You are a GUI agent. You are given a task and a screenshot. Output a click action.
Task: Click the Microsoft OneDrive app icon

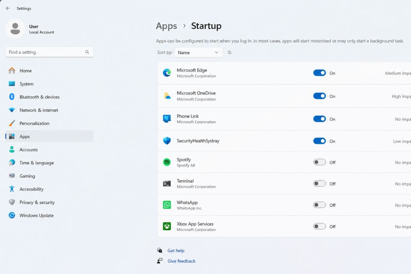pyautogui.click(x=167, y=96)
